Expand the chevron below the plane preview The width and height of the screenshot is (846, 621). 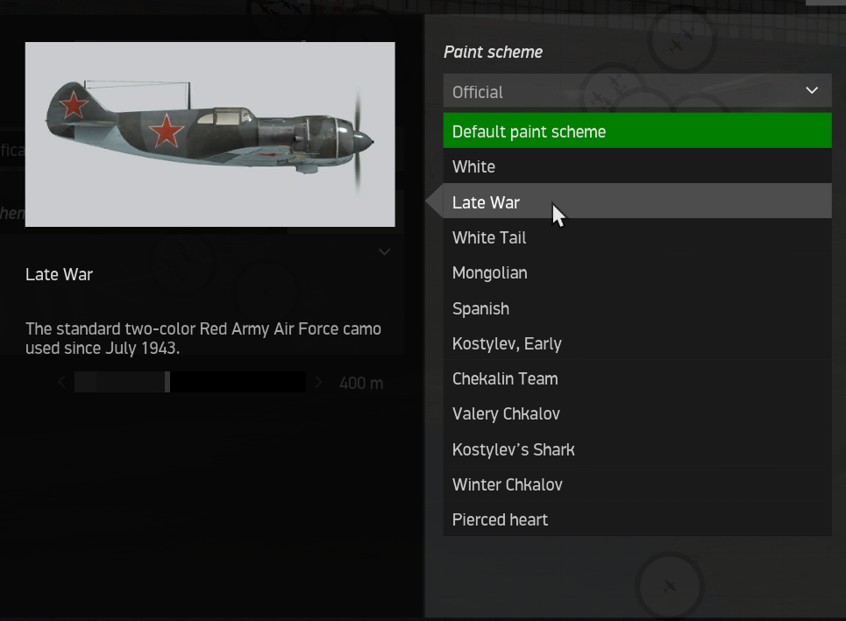point(383,252)
